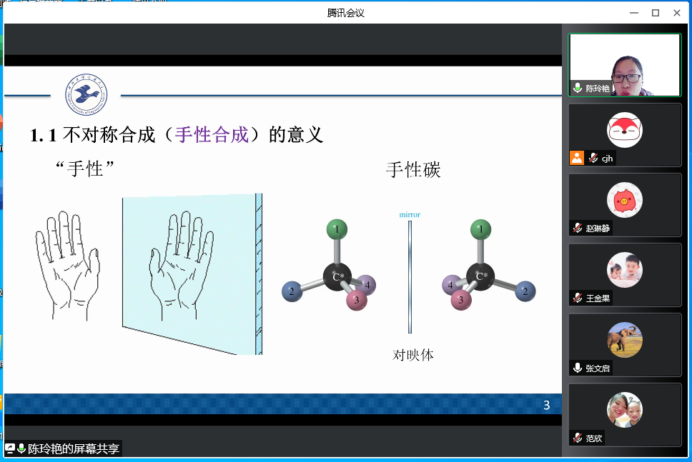Image resolution: width=692 pixels, height=462 pixels.
Task: Click cjh's fox avatar
Action: (624, 131)
